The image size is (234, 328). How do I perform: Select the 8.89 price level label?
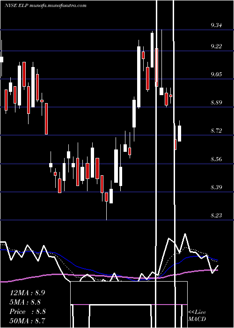[x=216, y=103]
